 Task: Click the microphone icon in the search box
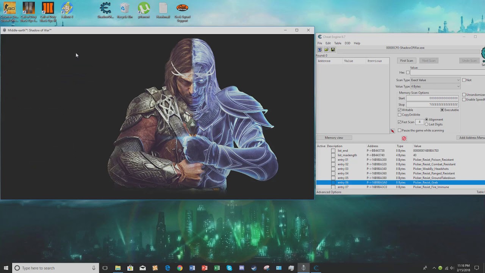[94, 268]
